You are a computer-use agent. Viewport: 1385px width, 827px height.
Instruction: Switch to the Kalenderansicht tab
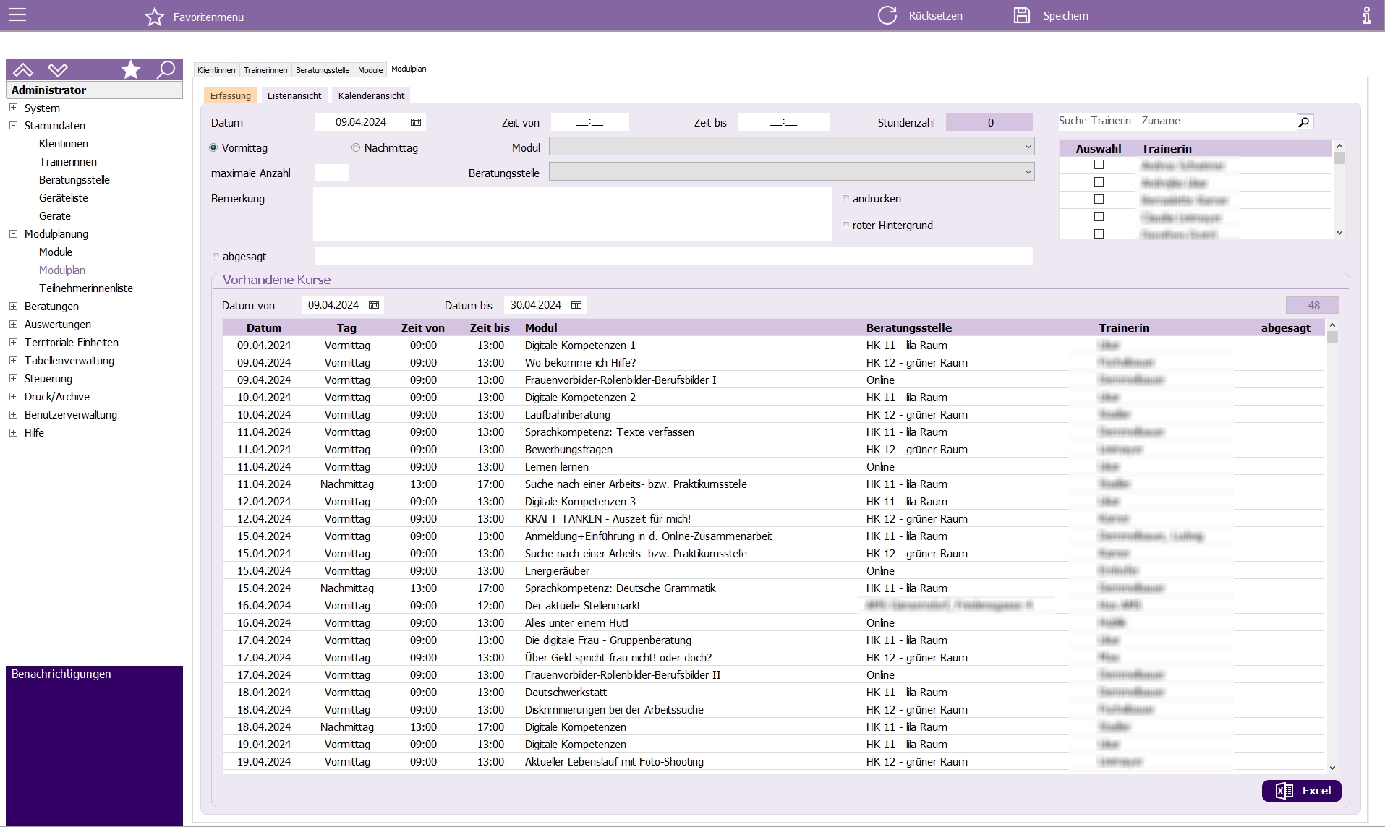coord(371,95)
